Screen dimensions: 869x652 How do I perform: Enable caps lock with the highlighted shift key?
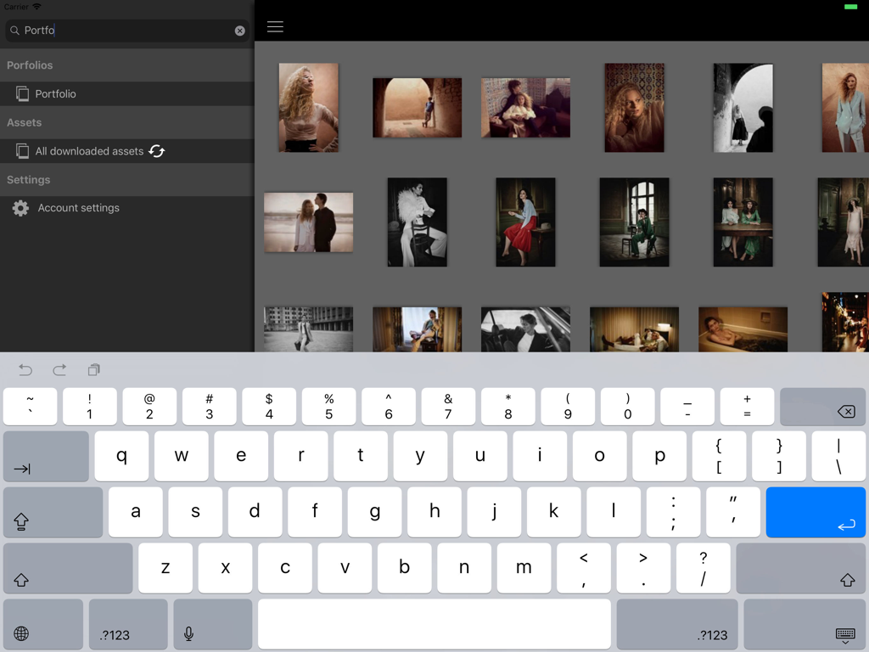pos(53,513)
